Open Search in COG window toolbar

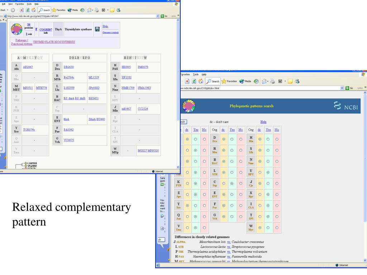44,10
